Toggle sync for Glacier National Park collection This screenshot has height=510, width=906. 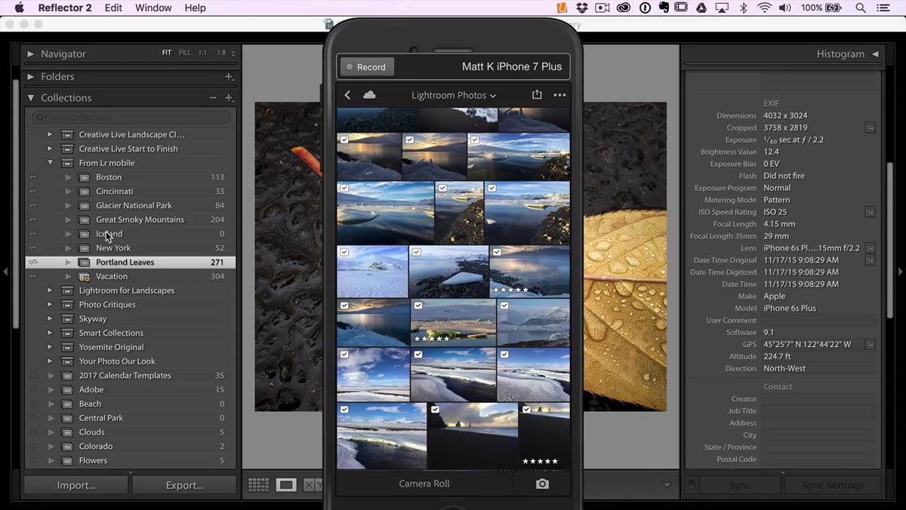(x=32, y=205)
